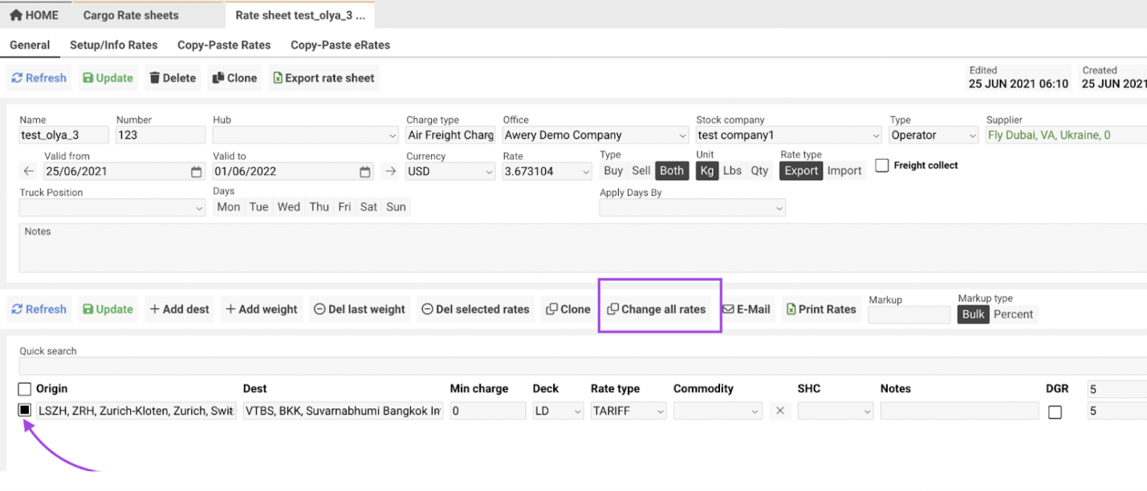This screenshot has height=491, width=1147.
Task: Click the Change all rates button
Action: tap(657, 310)
